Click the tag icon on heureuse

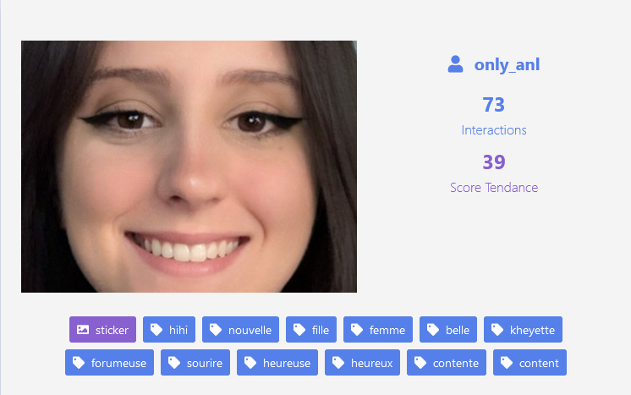250,363
